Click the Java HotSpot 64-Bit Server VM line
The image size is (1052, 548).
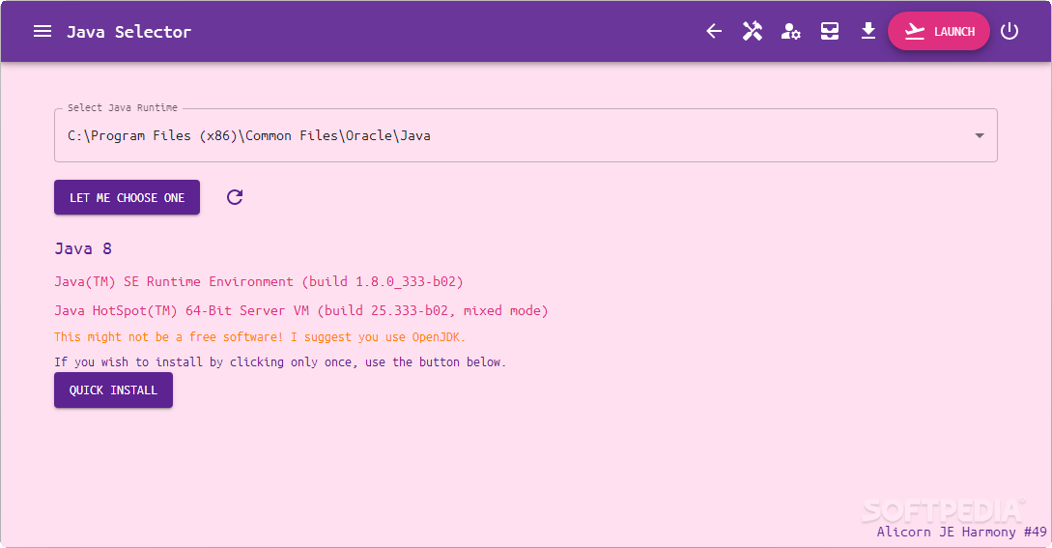click(x=301, y=310)
